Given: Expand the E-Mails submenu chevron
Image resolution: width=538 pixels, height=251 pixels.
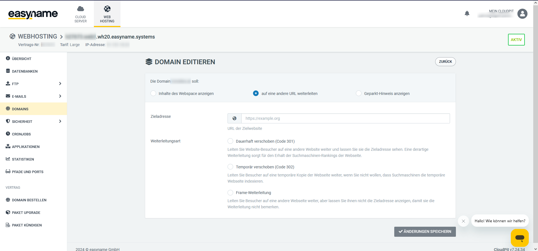Looking at the screenshot, I should pos(60,96).
